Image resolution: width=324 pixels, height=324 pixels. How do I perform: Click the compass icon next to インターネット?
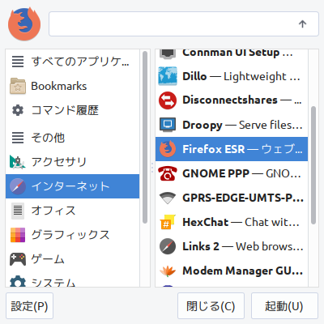[18, 186]
